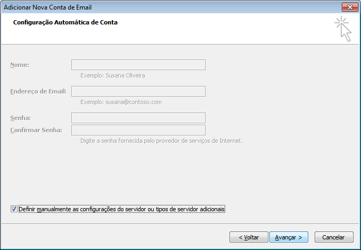Click the 'Exemplo: Susana Oliveira' hint text
361x250 pixels.
112,75
